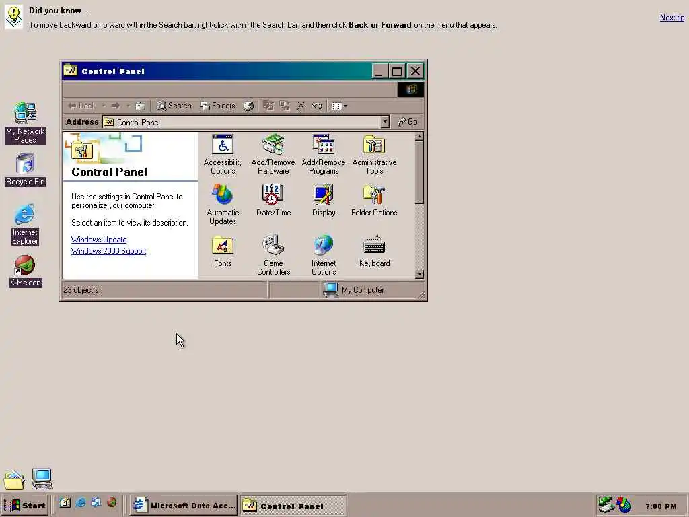Screen dimensions: 689x517
Task: Open the Views dropdown in toolbar
Action: click(x=339, y=106)
